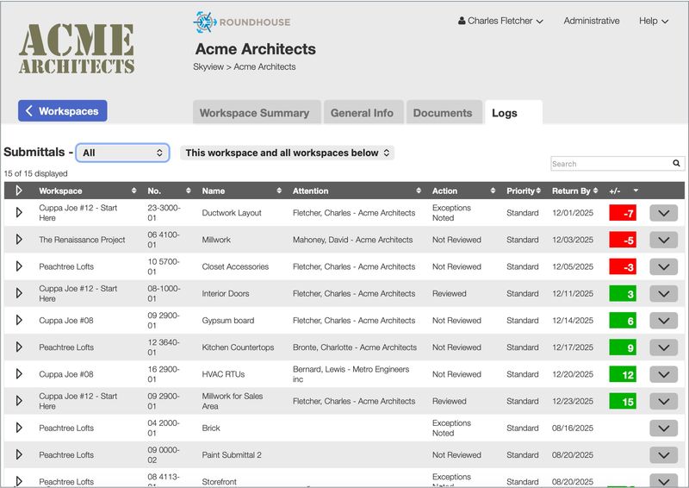Click the Acme Architects breadcrumb
The width and height of the screenshot is (689, 488).
click(x=264, y=67)
